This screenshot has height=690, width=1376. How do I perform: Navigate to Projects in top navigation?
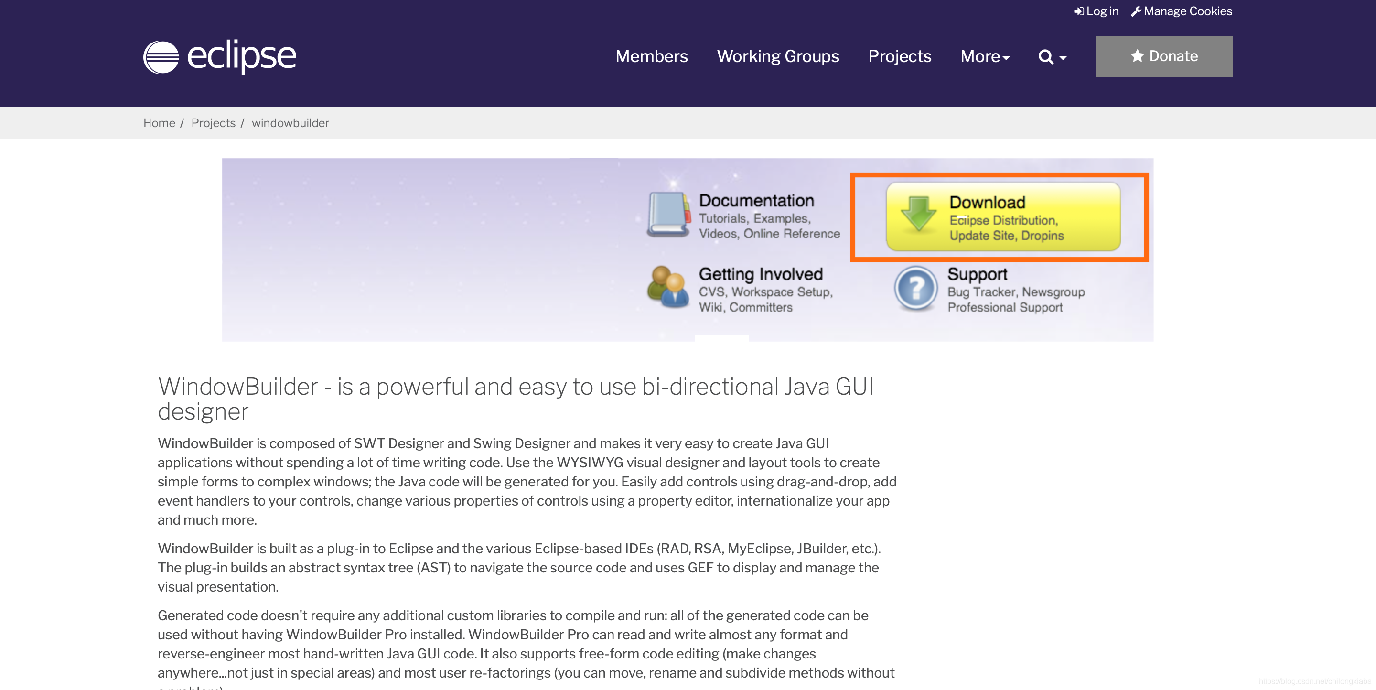[x=900, y=56]
